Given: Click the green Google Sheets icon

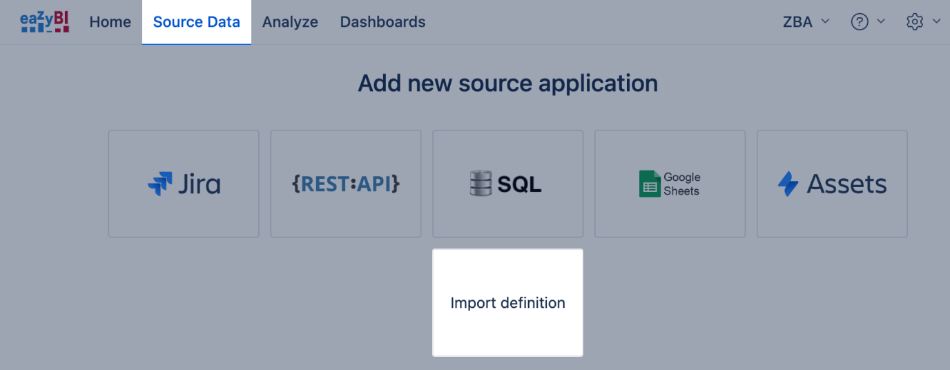Looking at the screenshot, I should click(x=650, y=184).
